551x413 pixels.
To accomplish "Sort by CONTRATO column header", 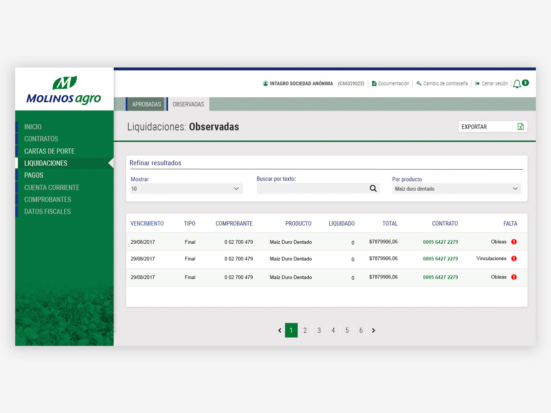I will pyautogui.click(x=445, y=224).
